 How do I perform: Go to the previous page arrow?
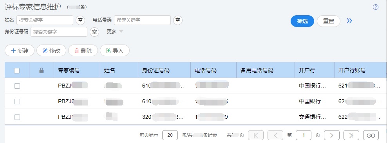(275, 135)
